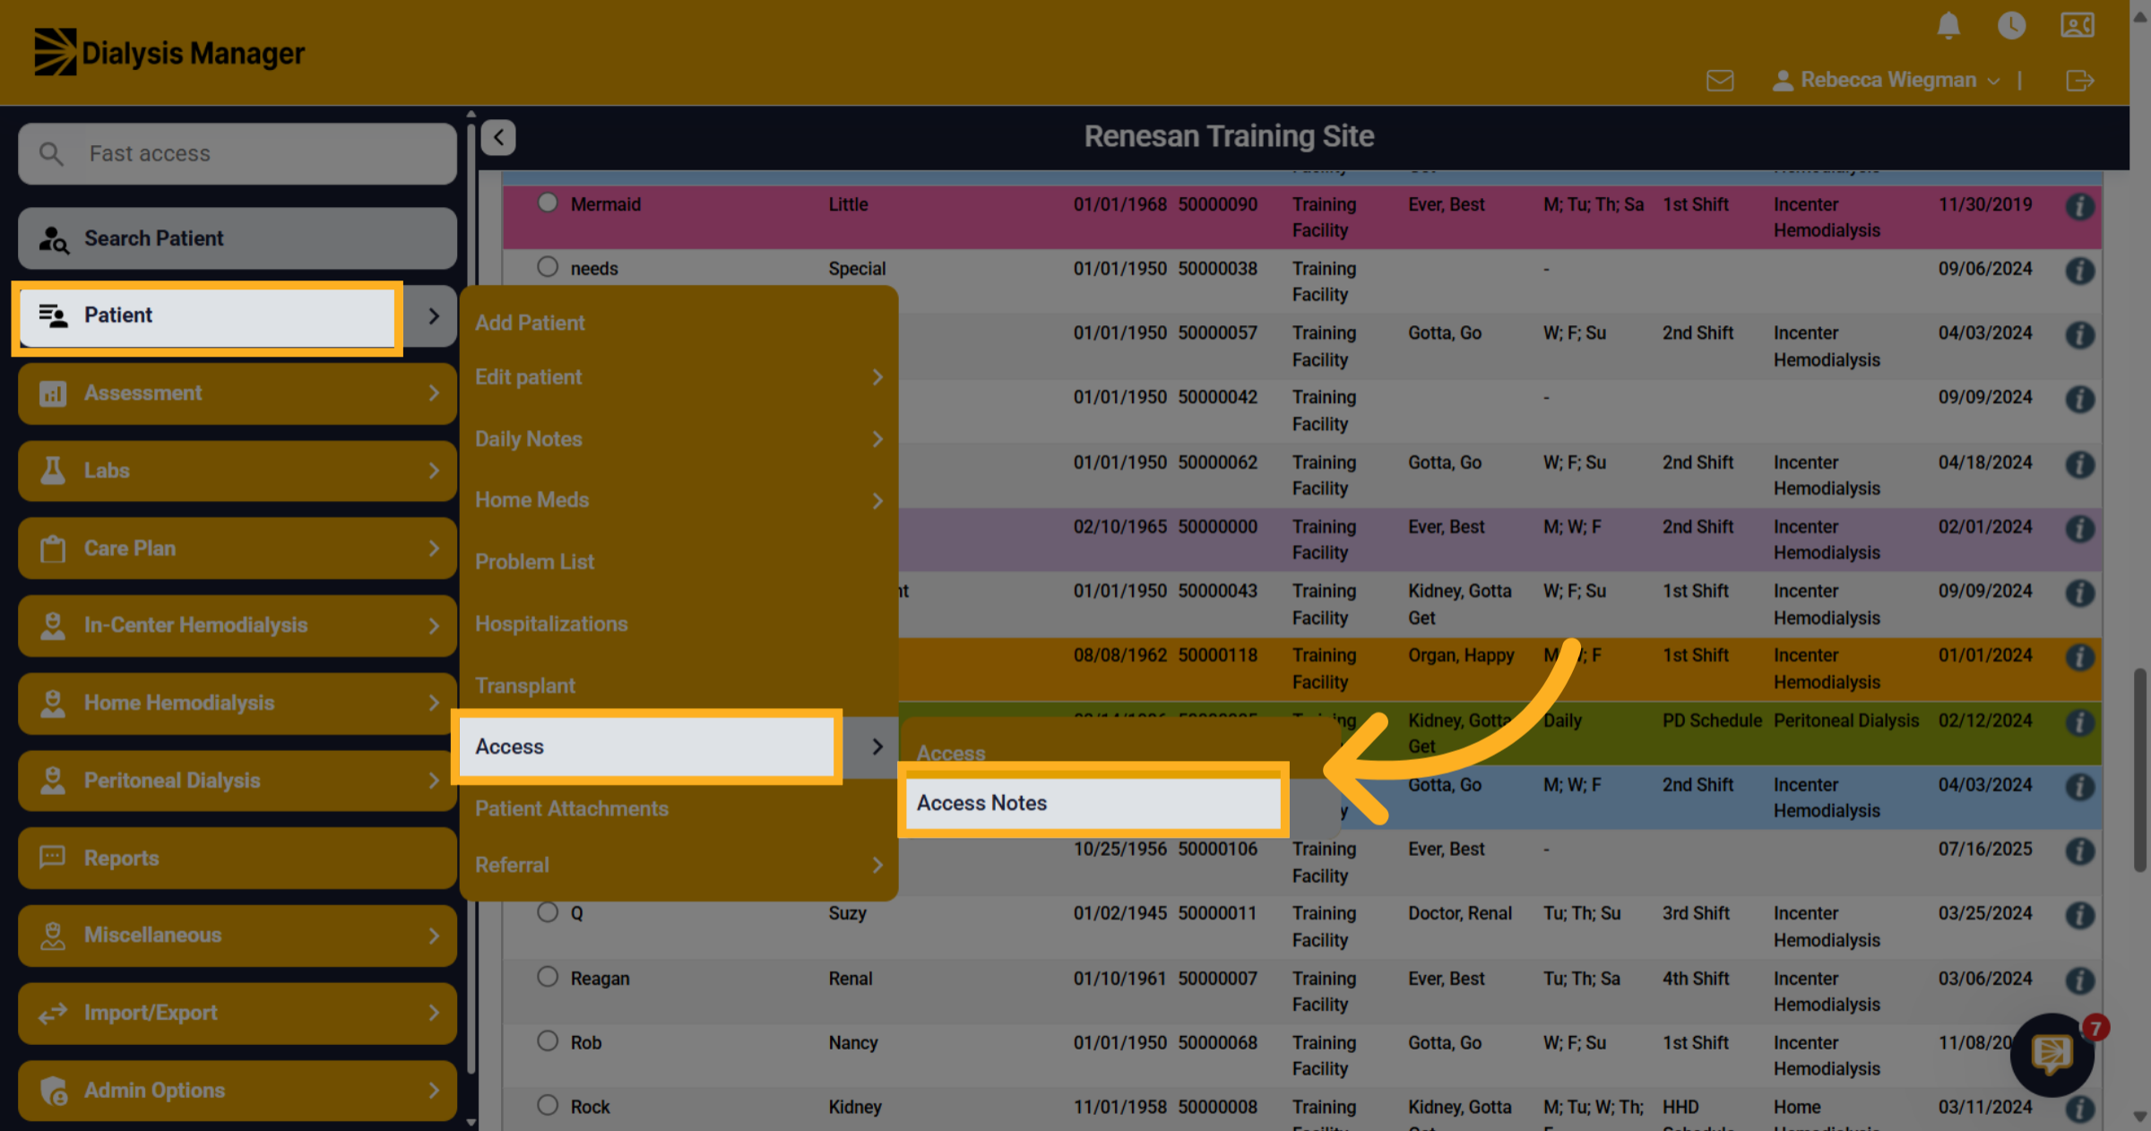This screenshot has height=1131, width=2151.
Task: Select the Q Suzy patient radio button
Action: pyautogui.click(x=548, y=912)
